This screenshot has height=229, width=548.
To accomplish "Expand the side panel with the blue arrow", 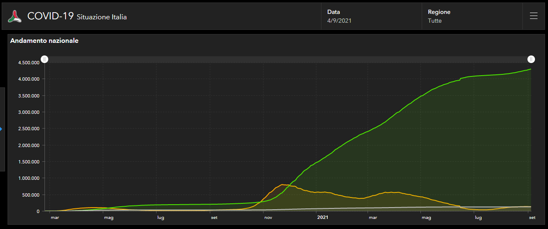I will click(x=1, y=129).
